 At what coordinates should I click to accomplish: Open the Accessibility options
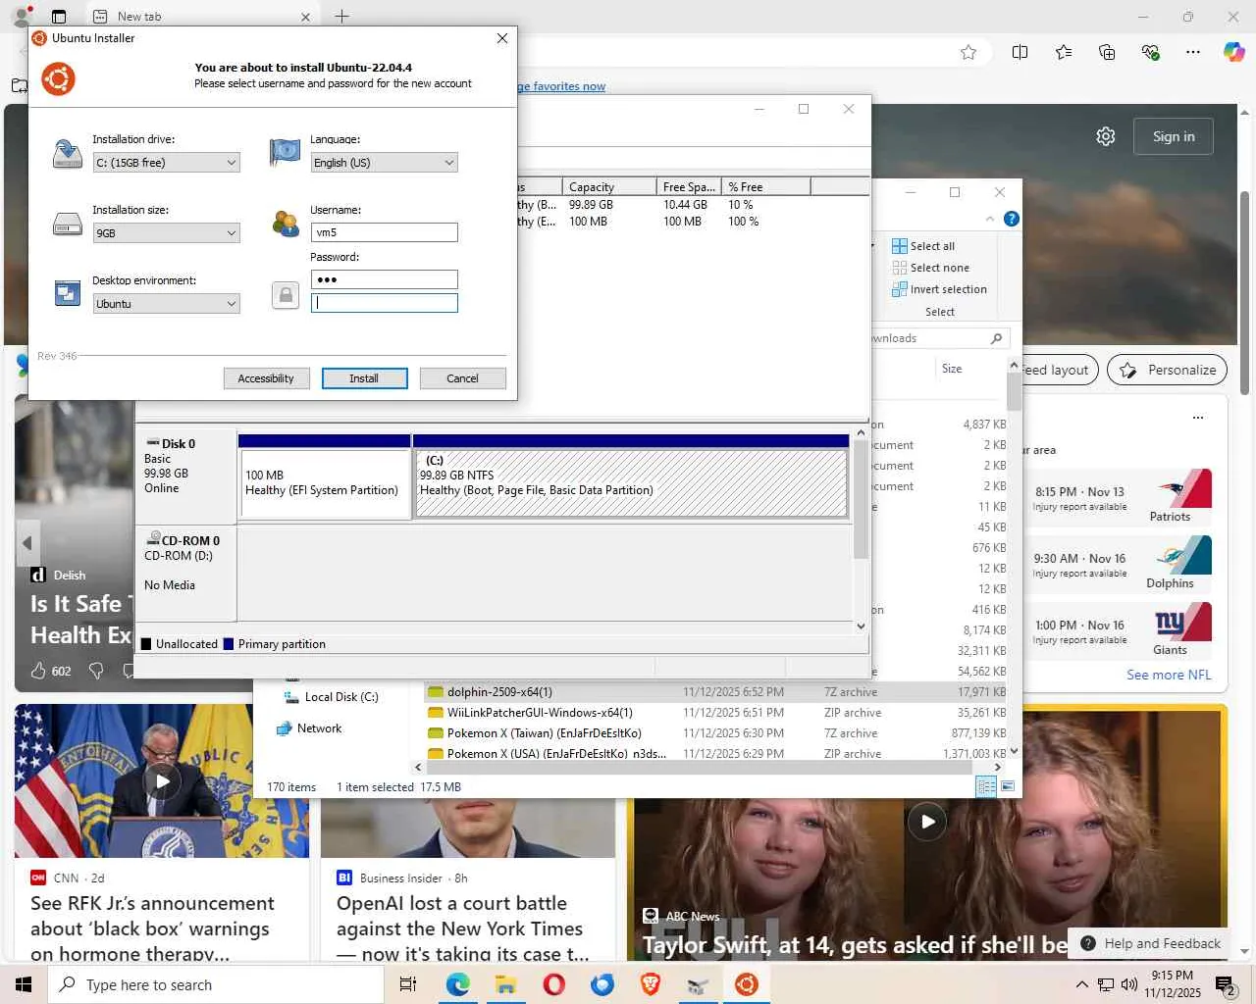(x=266, y=378)
